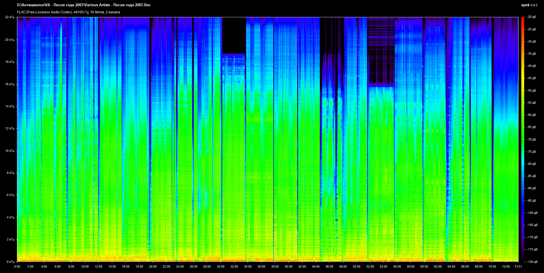Click the 20:00 mark on the time axis
Viewport: 544px width, 273px height.
pos(153,266)
